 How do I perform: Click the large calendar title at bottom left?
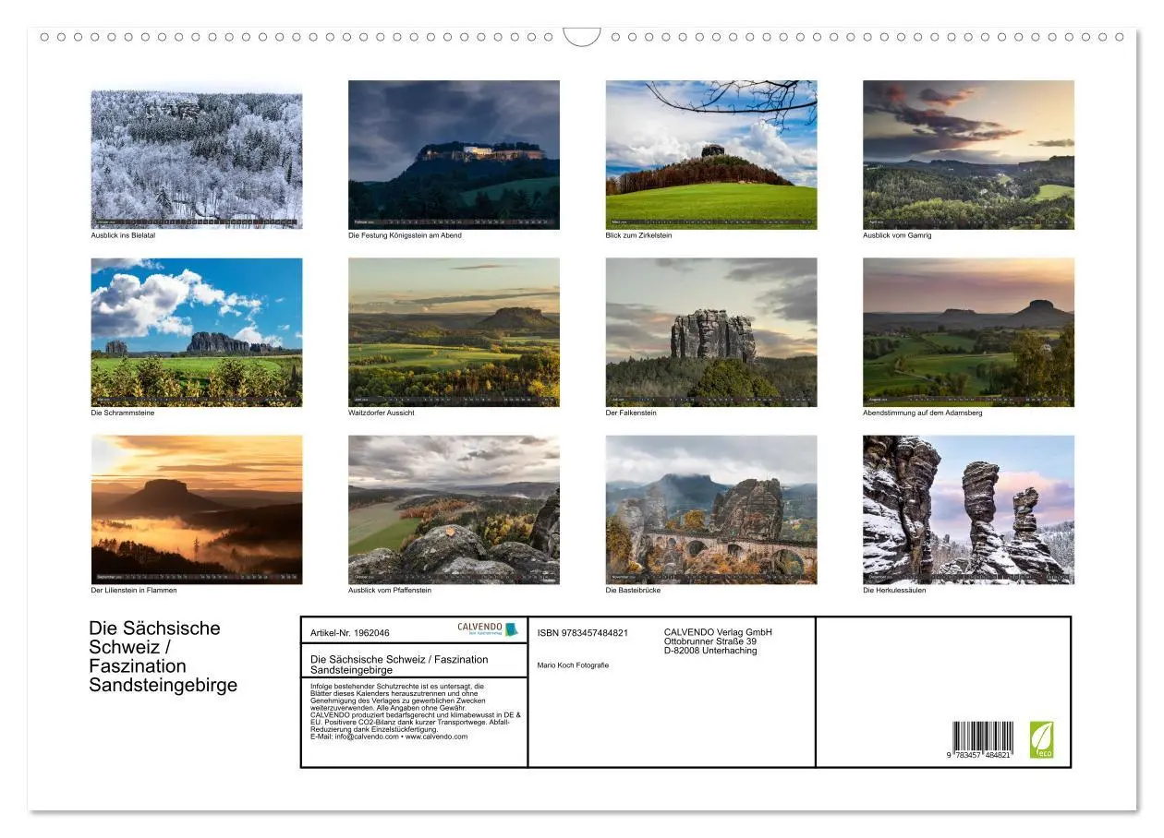[x=163, y=656]
